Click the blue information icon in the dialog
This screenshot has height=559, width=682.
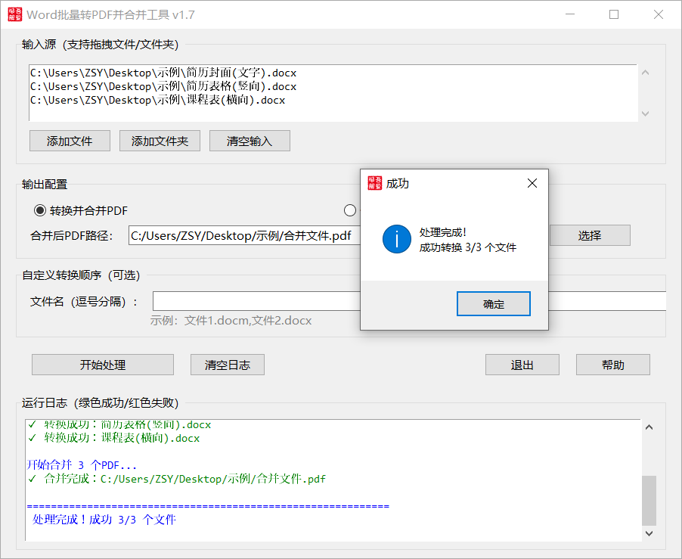point(396,238)
